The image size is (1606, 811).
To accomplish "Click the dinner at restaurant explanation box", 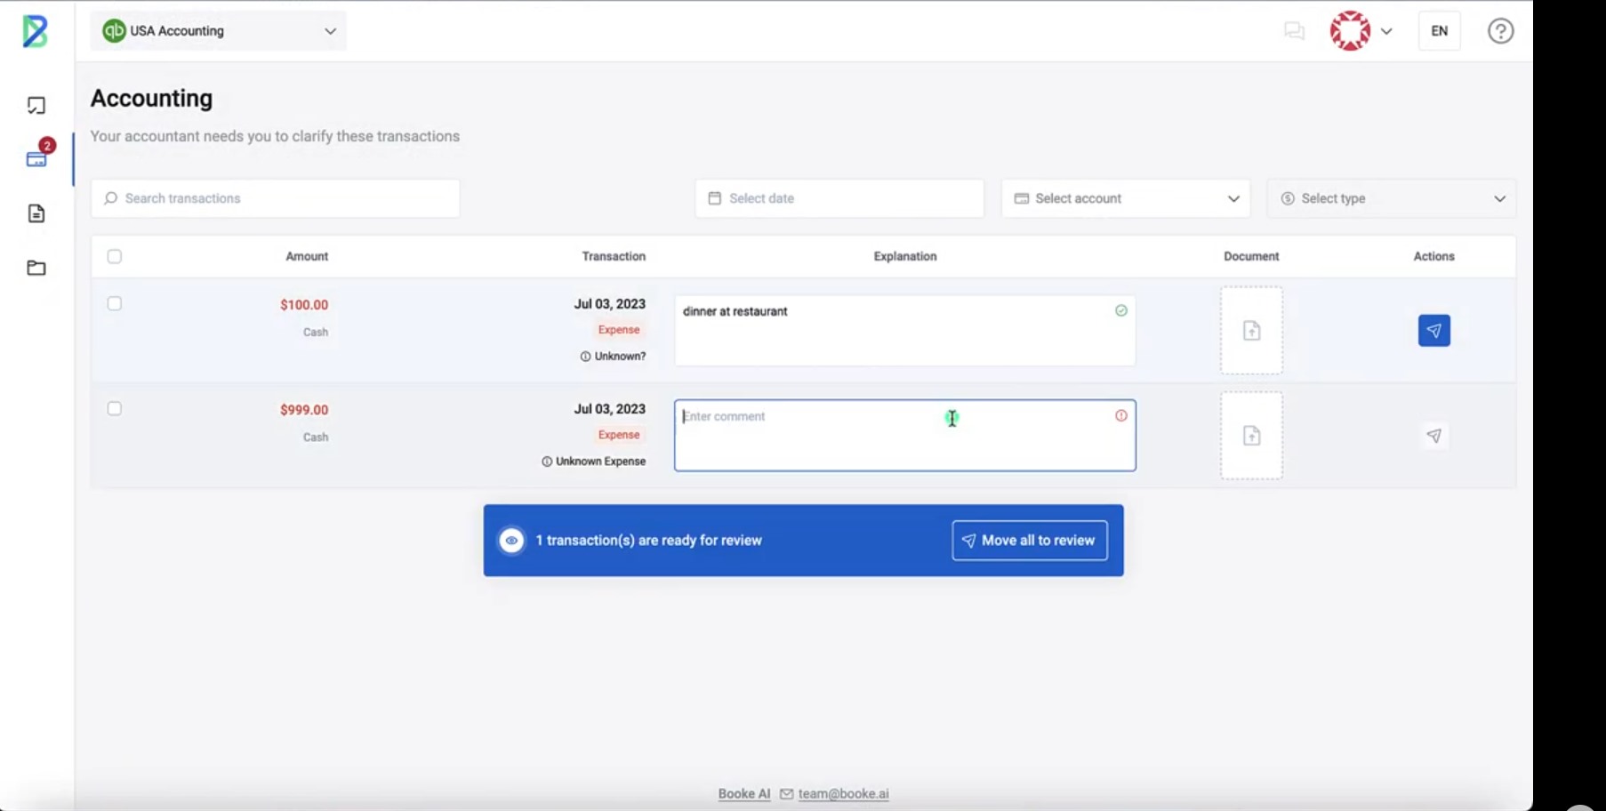I will [905, 331].
